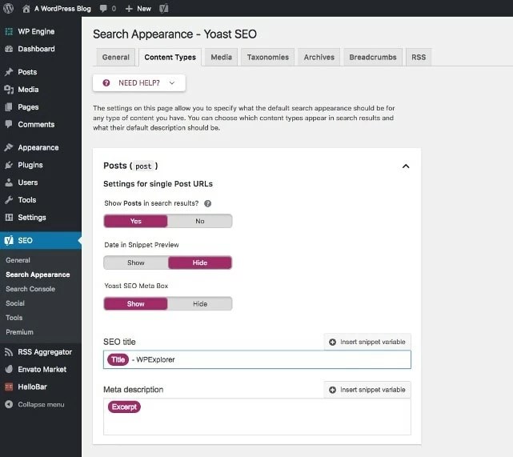Insert snippet variable for SEO title

[367, 342]
